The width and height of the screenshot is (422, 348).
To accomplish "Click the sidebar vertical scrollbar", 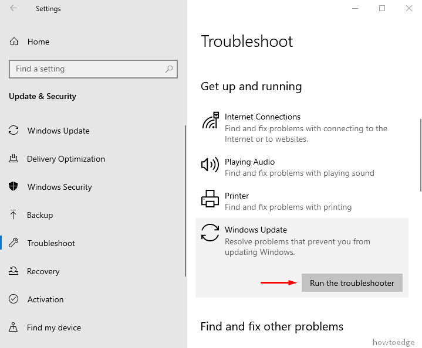I will point(185,199).
